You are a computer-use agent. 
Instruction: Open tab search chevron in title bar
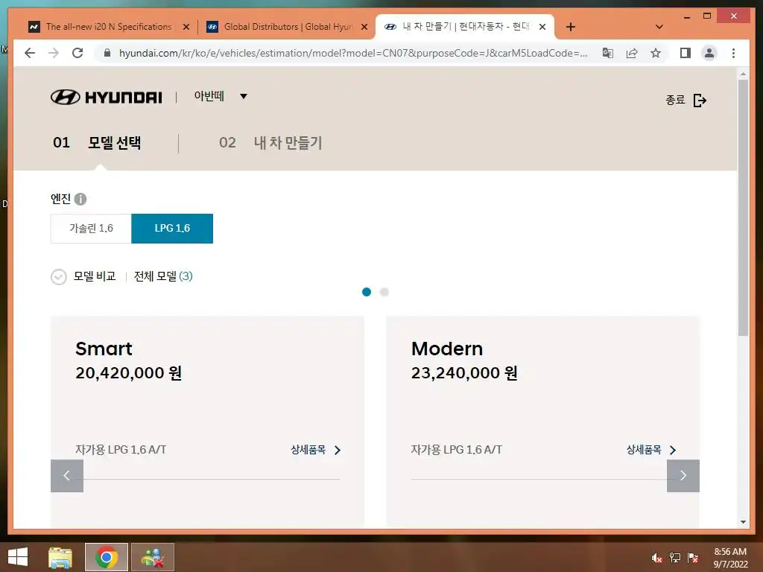click(659, 27)
